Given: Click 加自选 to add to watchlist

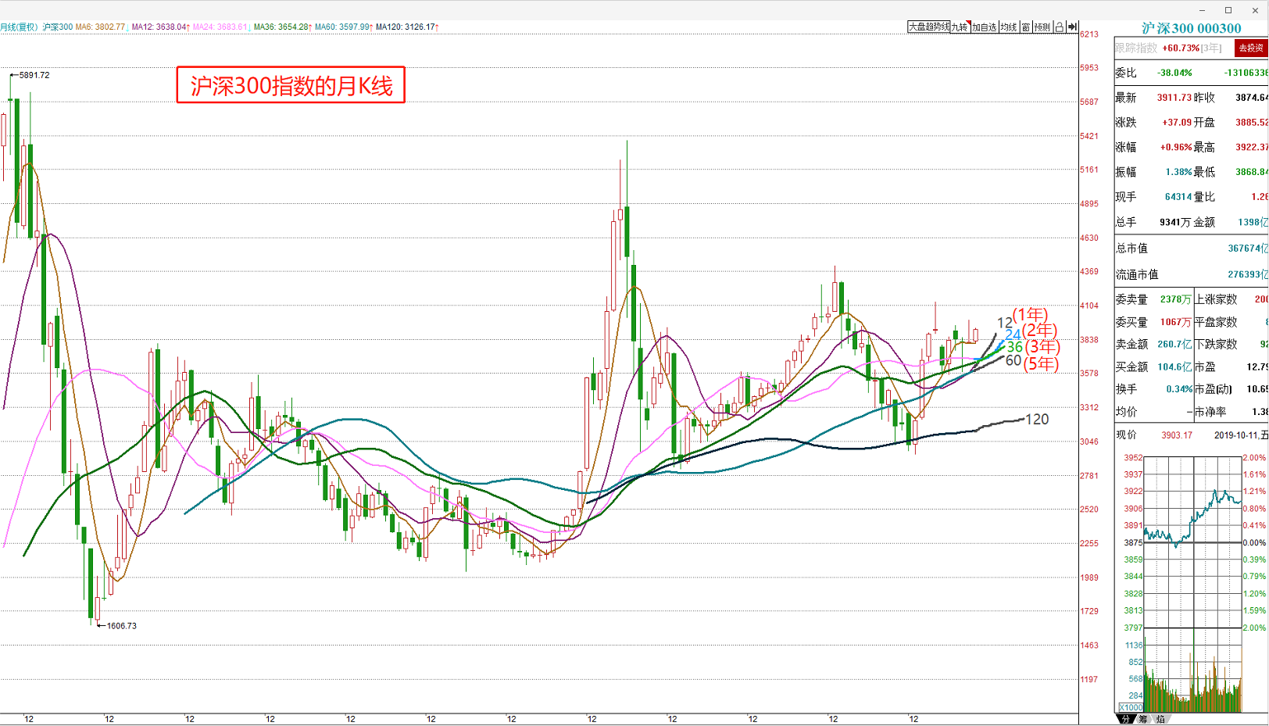Looking at the screenshot, I should coord(985,27).
